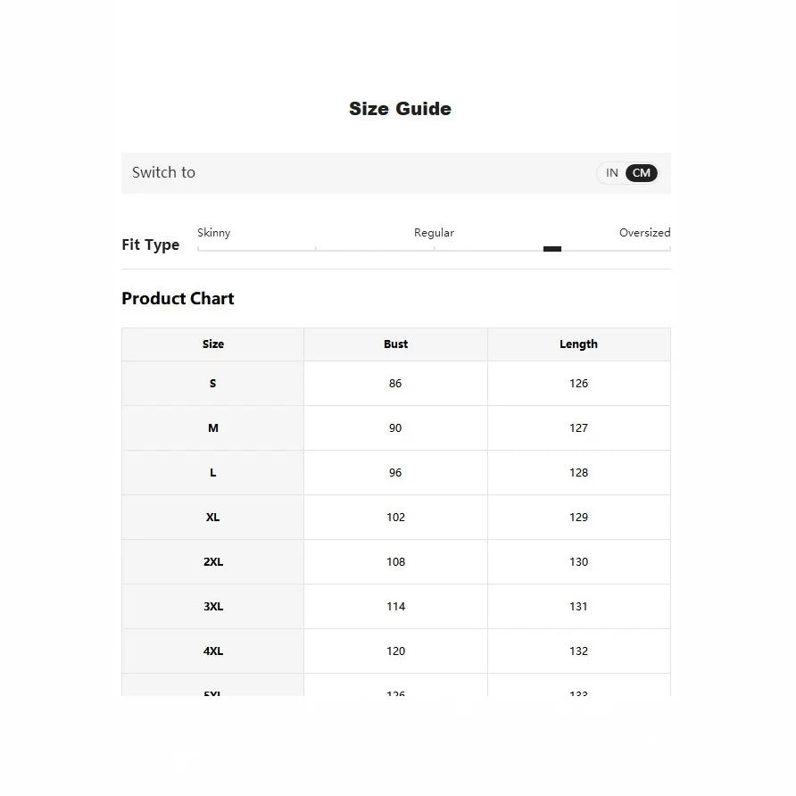The image size is (796, 796).
Task: Click the Size column header
Action: (x=213, y=344)
